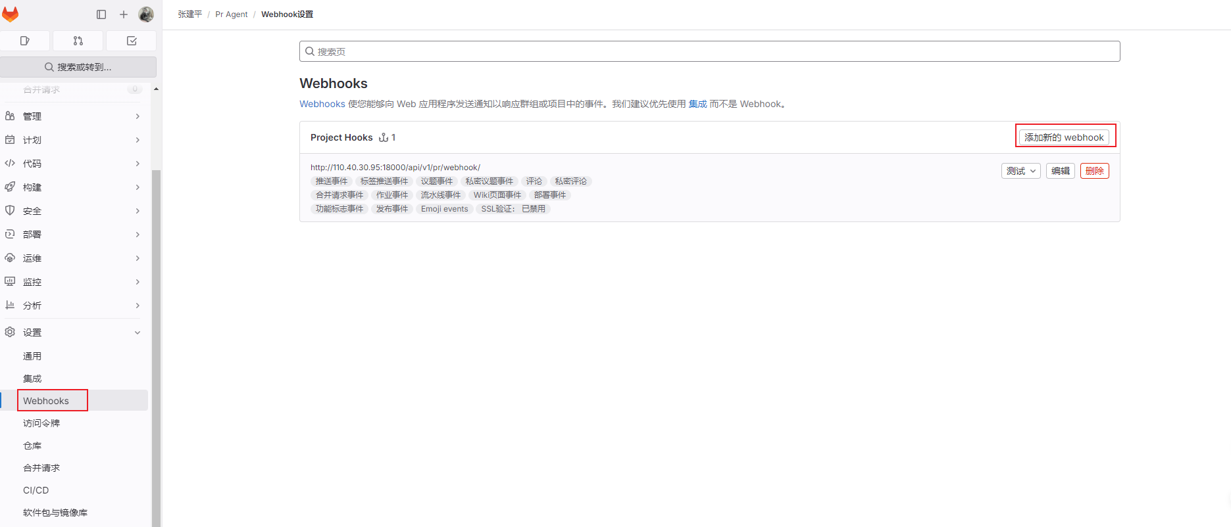Collapse the 设置 section chevron
1231x527 pixels.
pos(138,332)
